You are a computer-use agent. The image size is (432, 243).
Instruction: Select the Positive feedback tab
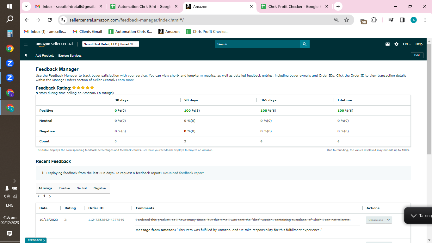tap(65, 188)
